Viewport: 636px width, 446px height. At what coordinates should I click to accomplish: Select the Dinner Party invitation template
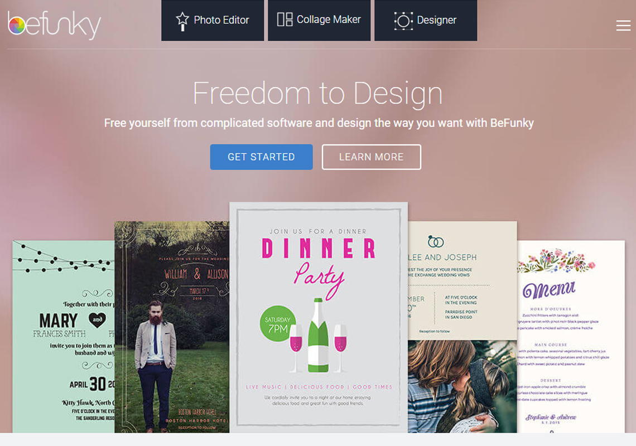pos(319,317)
